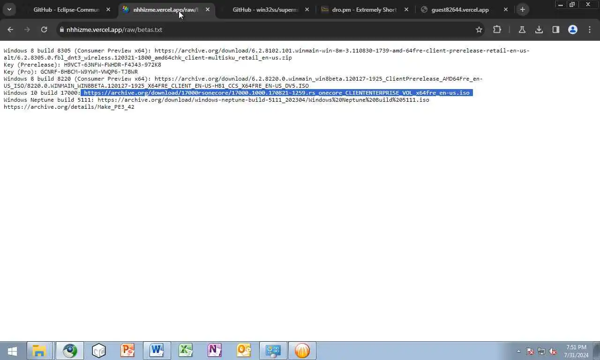The image size is (600, 360).
Task: Close the nhhizme.vercel.app tab
Action: click(208, 9)
